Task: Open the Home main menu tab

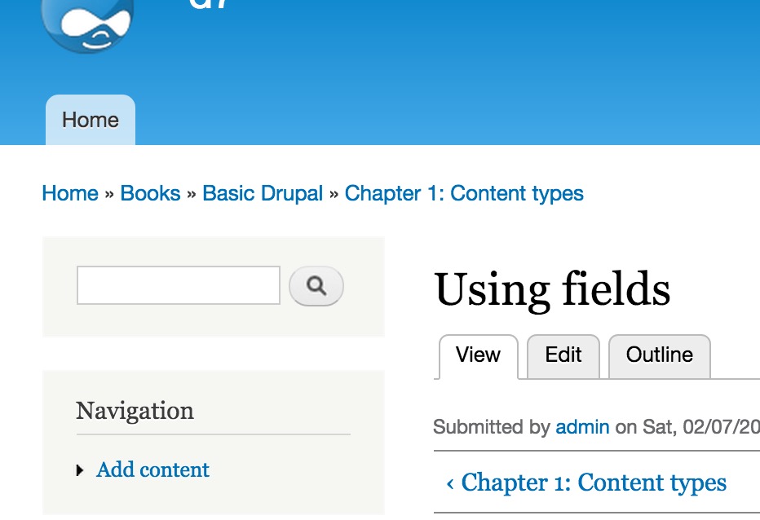Action: click(x=91, y=120)
